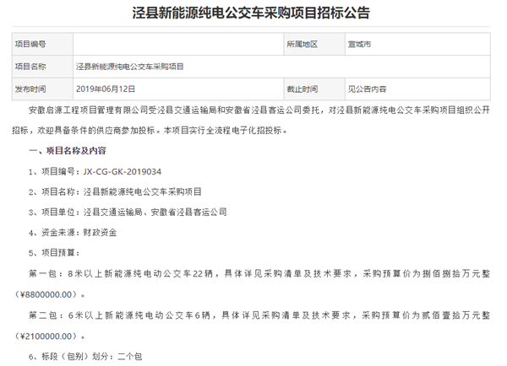Click the 发布时间 table label
Screen dimensions: 507x366
click(30, 88)
